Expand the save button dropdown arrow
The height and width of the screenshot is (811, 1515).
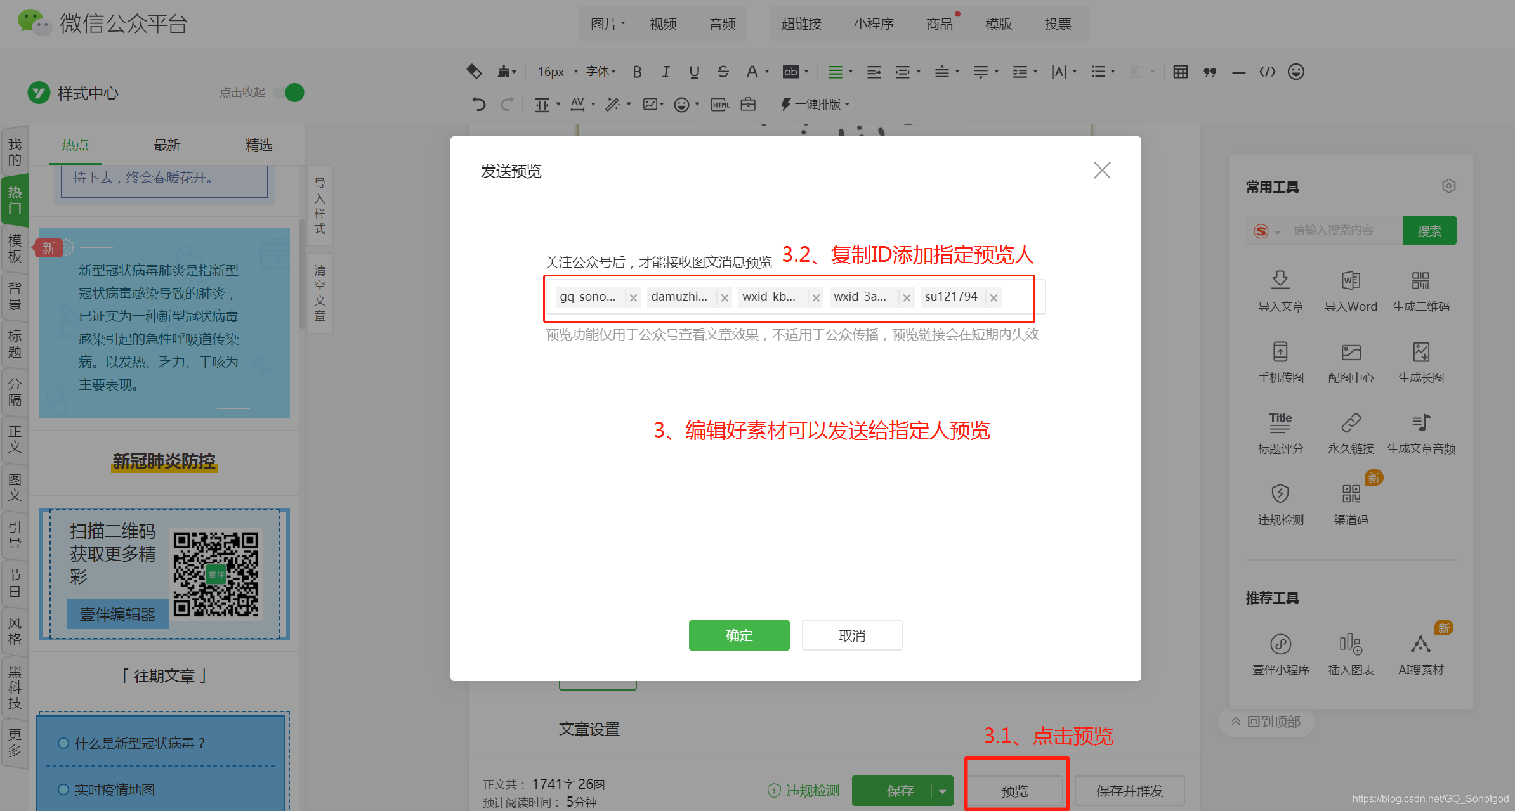click(942, 791)
